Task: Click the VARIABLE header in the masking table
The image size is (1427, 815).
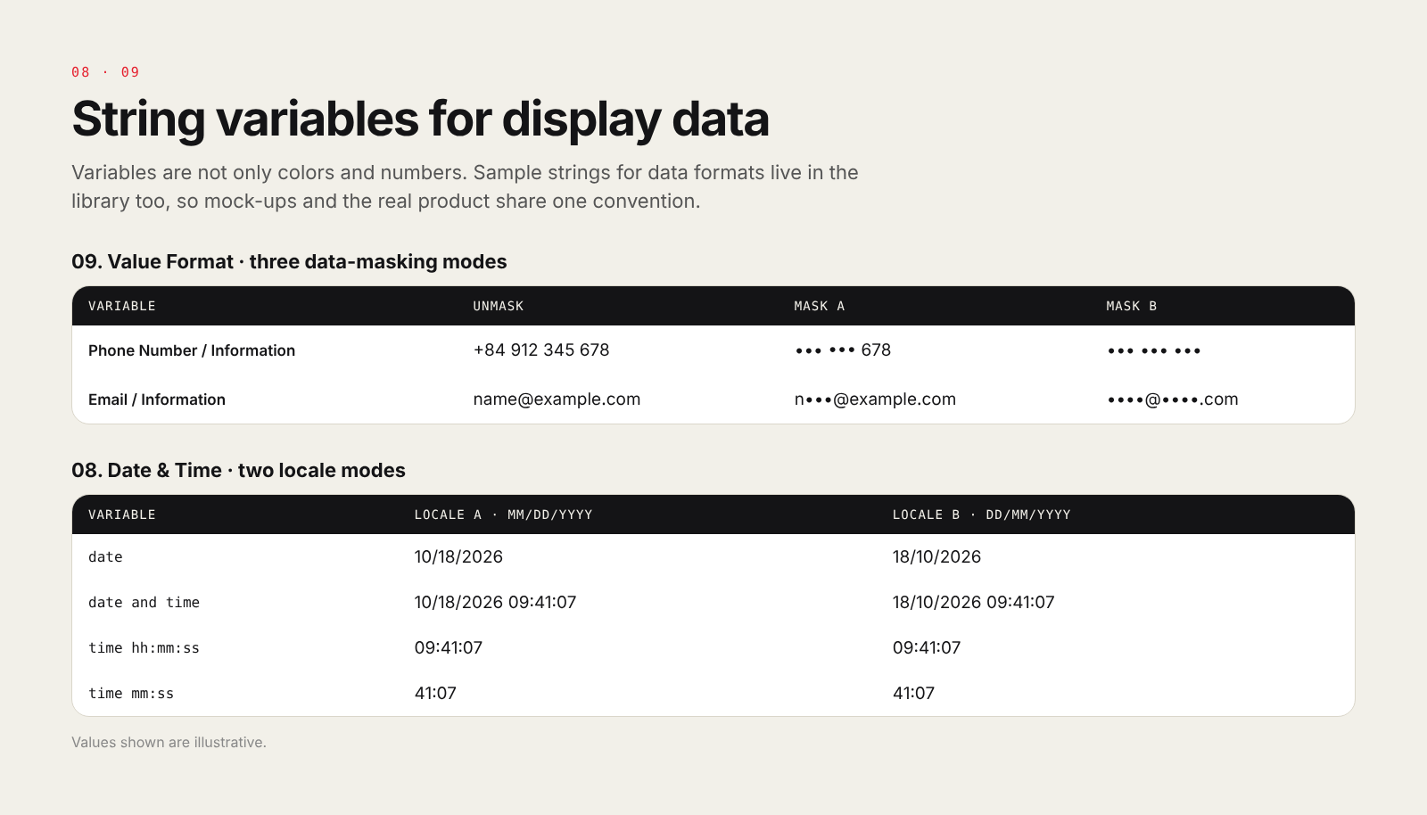Action: [x=122, y=306]
